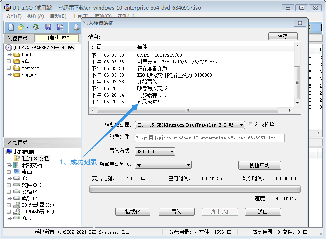Expand the (I:) drive node
Viewport: 326px width, 239px height.
coord(9,218)
